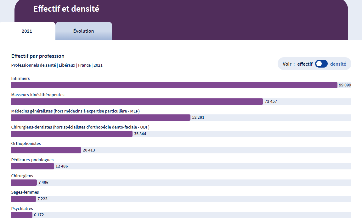Select the Chirurgiens-dentistes bar

[x=72, y=134]
